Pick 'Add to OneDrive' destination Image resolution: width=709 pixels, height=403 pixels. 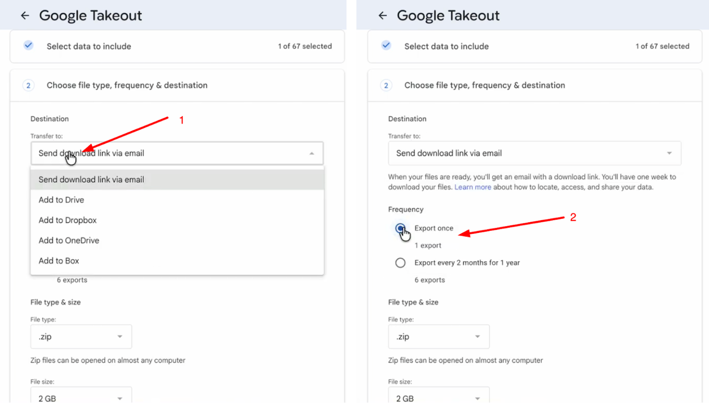[x=69, y=240]
